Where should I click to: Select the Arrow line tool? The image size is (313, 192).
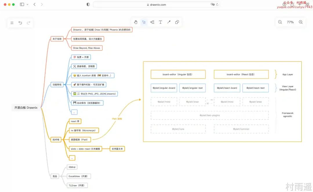click(x=169, y=22)
